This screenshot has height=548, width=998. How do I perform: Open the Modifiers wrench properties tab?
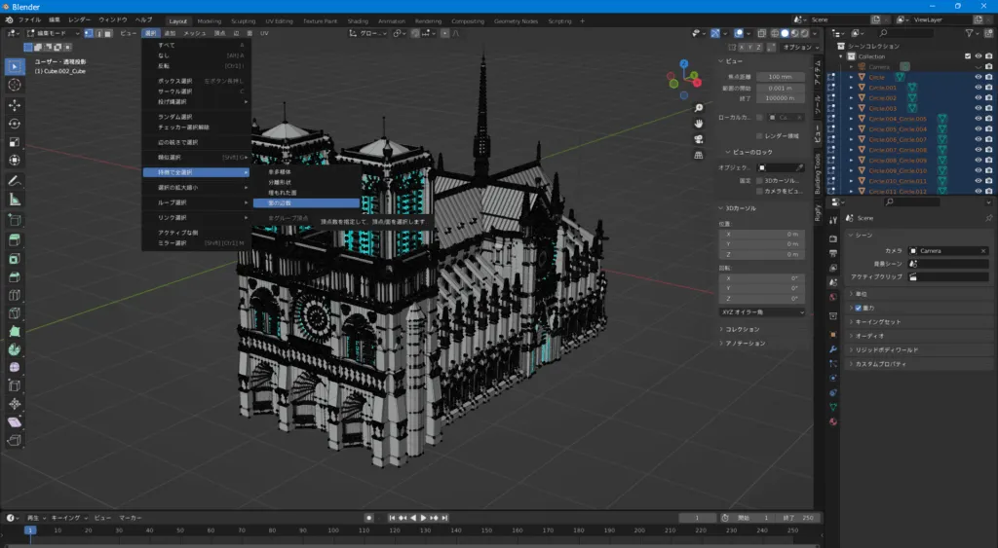833,349
